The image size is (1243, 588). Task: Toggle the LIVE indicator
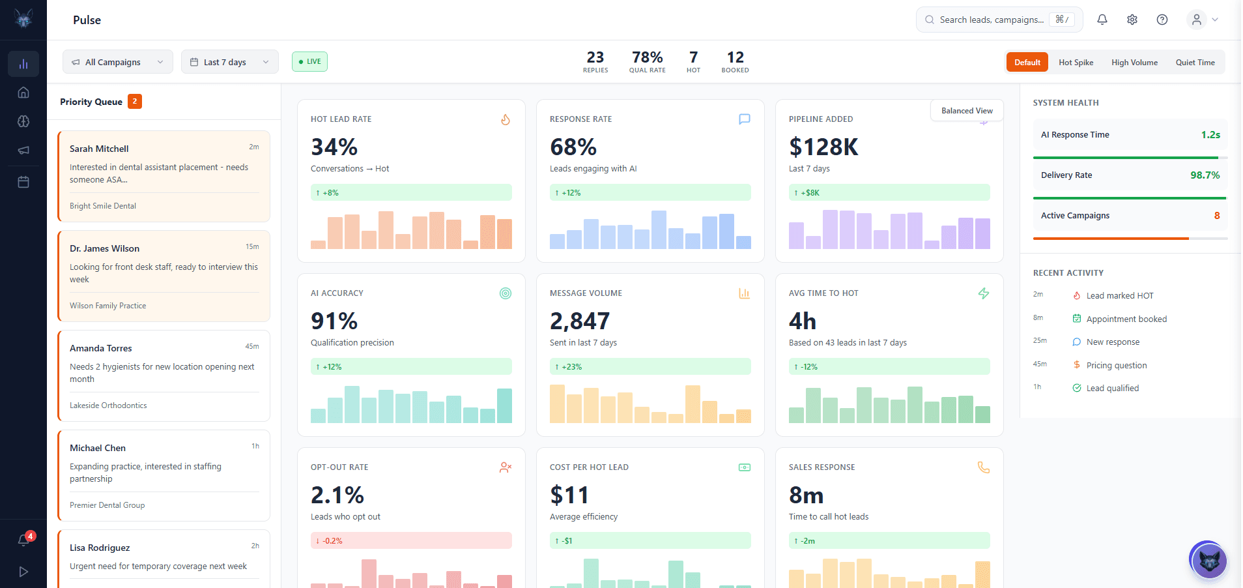point(309,61)
